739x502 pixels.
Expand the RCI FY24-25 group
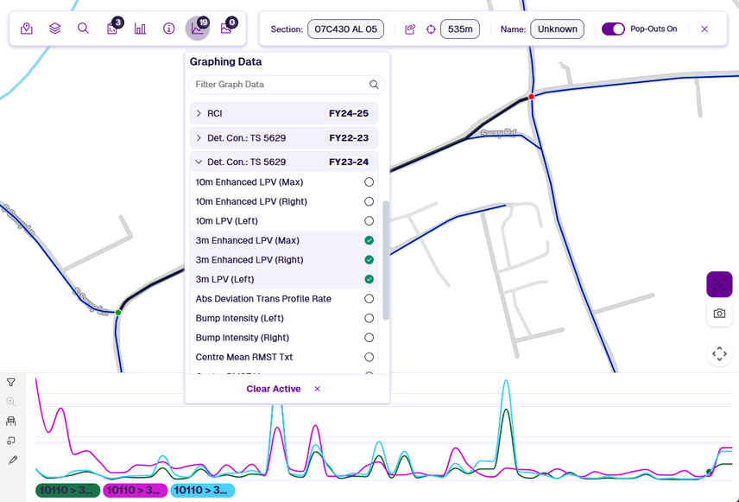[284, 113]
